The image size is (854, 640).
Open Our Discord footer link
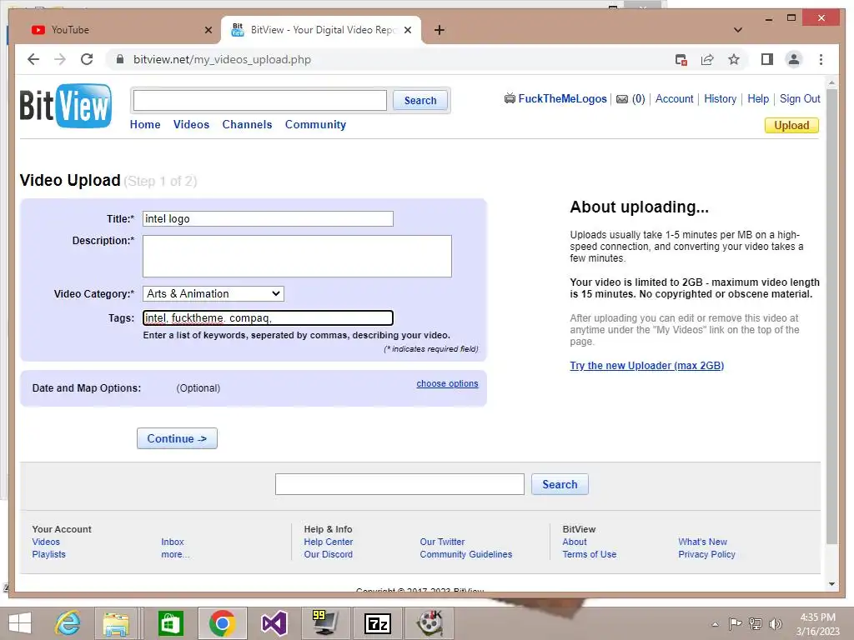(329, 554)
